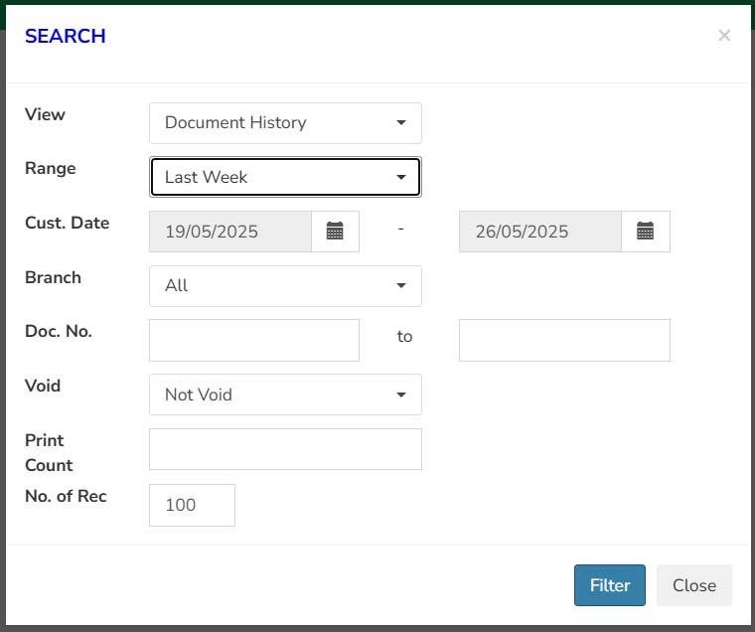This screenshot has width=755, height=632.
Task: Click the Close button
Action: point(693,585)
